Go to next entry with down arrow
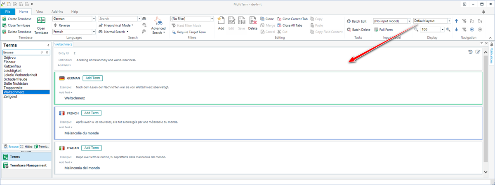Viewport: 495px width, 185px height. (457, 30)
